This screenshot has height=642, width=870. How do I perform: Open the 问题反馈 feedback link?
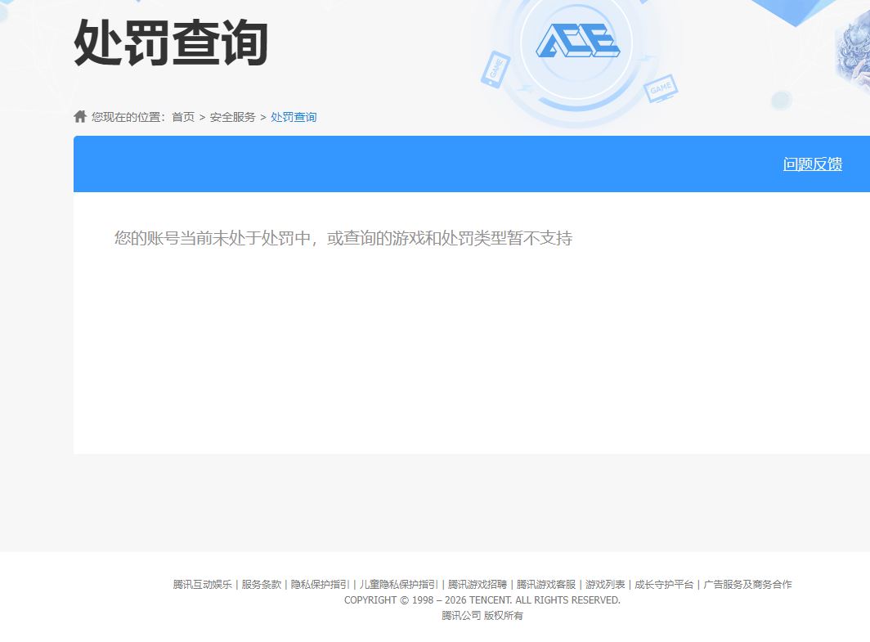812,164
